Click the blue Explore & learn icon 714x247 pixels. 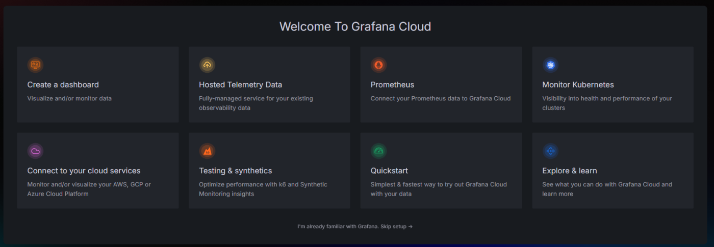[x=550, y=151]
